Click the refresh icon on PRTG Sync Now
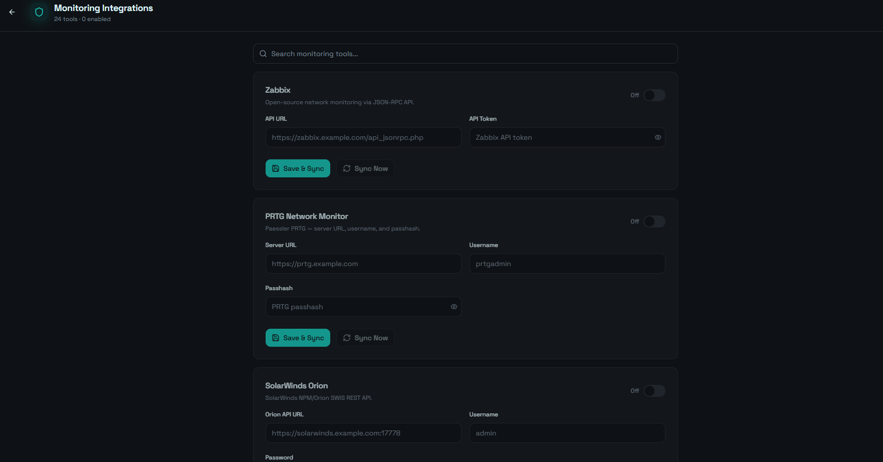The width and height of the screenshot is (883, 462). point(347,338)
